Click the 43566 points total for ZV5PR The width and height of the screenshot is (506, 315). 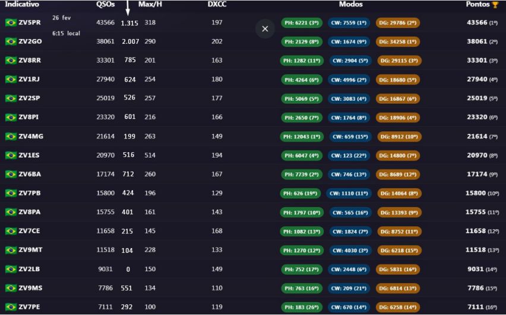tap(477, 22)
